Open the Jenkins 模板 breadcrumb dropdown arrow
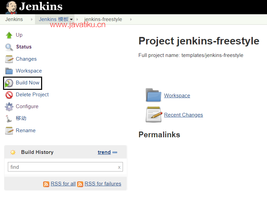Viewport: 267px width, 200px height. [71, 19]
